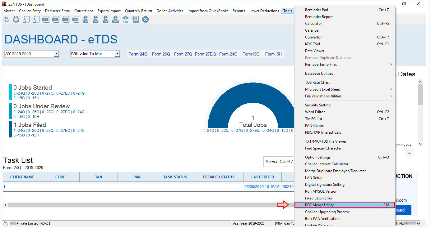This screenshot has height=228, width=431.
Task: Choose Reminder Pad from Tools menu
Action: point(345,10)
